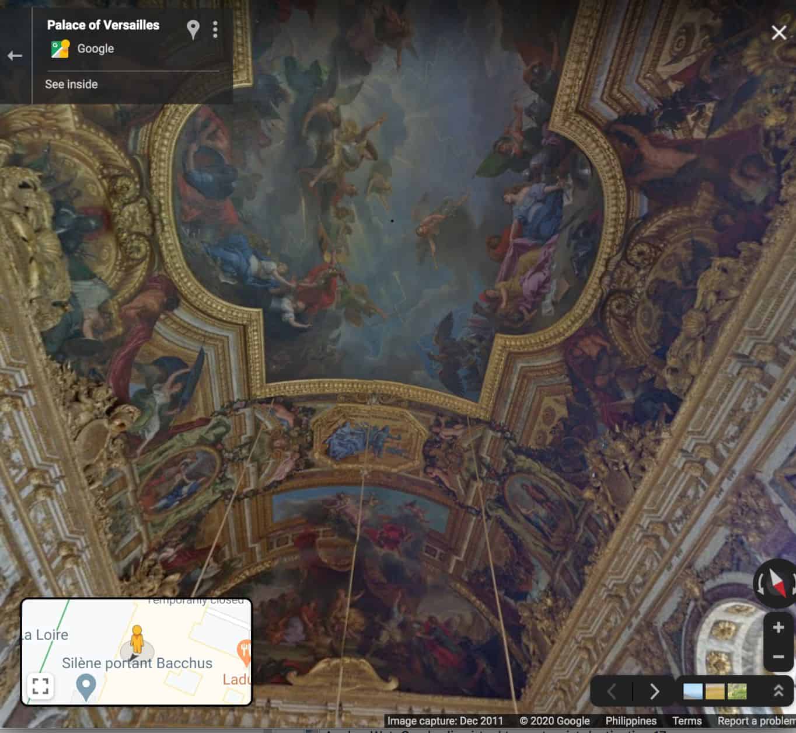Expand the minimap with the fullscreen icon
The image size is (796, 733).
pos(40,686)
